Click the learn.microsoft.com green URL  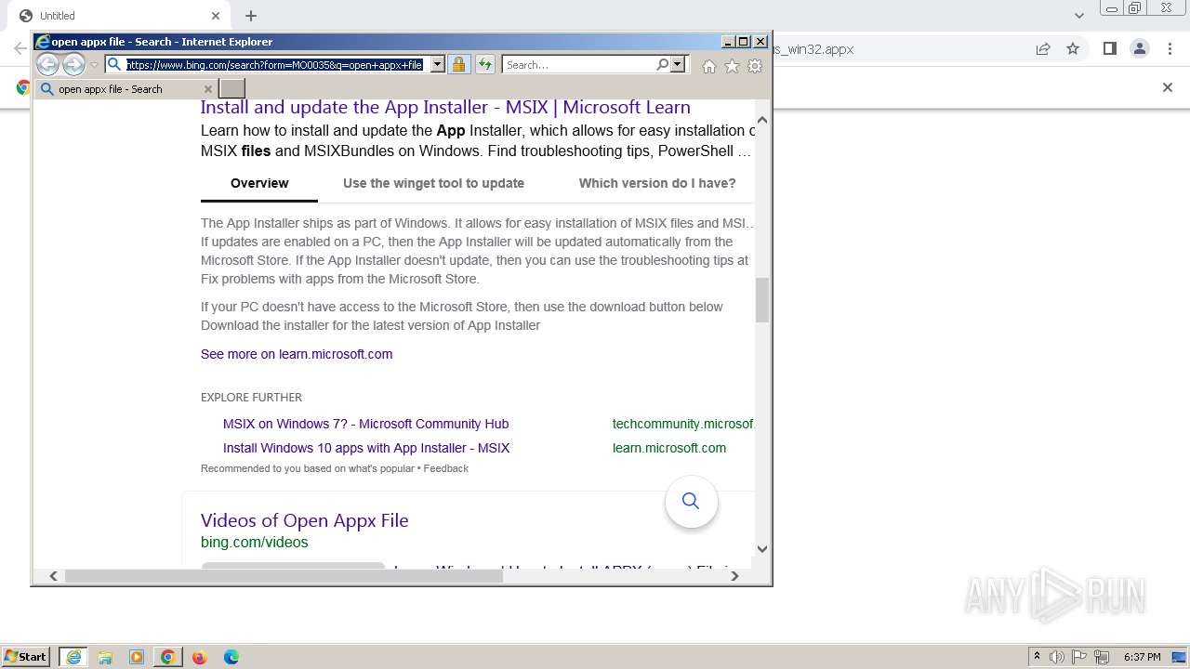(x=669, y=448)
